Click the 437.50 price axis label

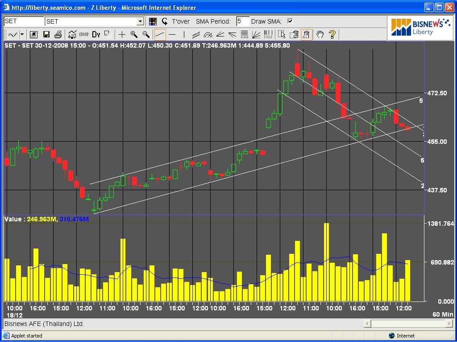(x=437, y=190)
